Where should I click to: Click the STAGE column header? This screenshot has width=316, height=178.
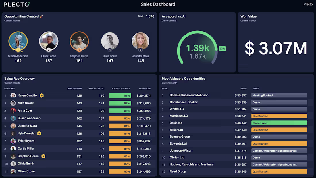tap(256, 88)
